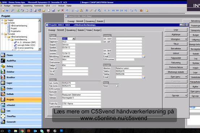
Task: Apply filter using funnel icon
Action: tap(95, 10)
